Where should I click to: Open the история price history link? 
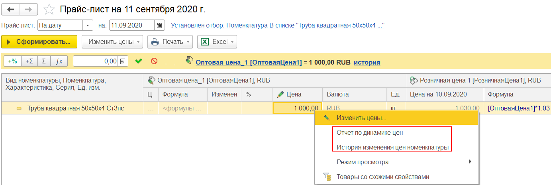tap(367, 62)
